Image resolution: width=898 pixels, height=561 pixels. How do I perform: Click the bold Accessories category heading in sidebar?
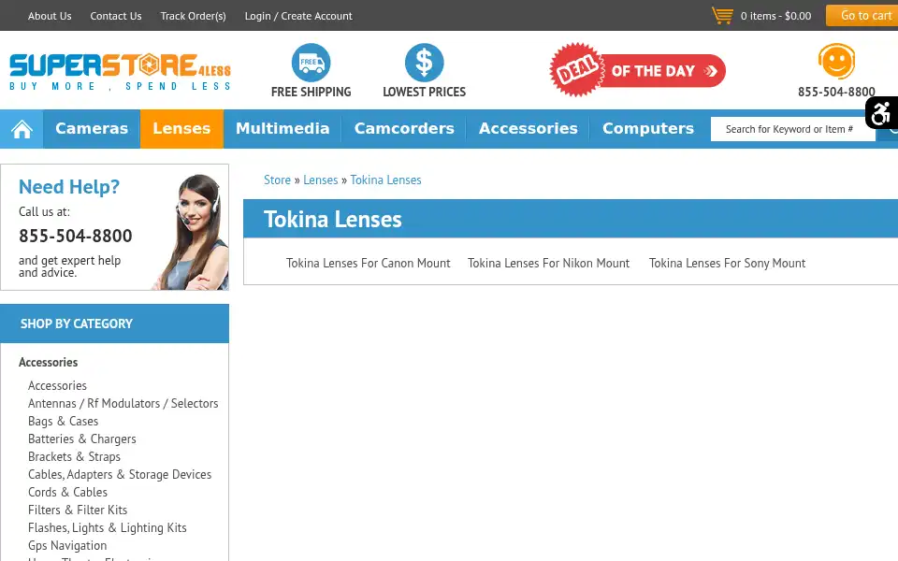click(48, 363)
